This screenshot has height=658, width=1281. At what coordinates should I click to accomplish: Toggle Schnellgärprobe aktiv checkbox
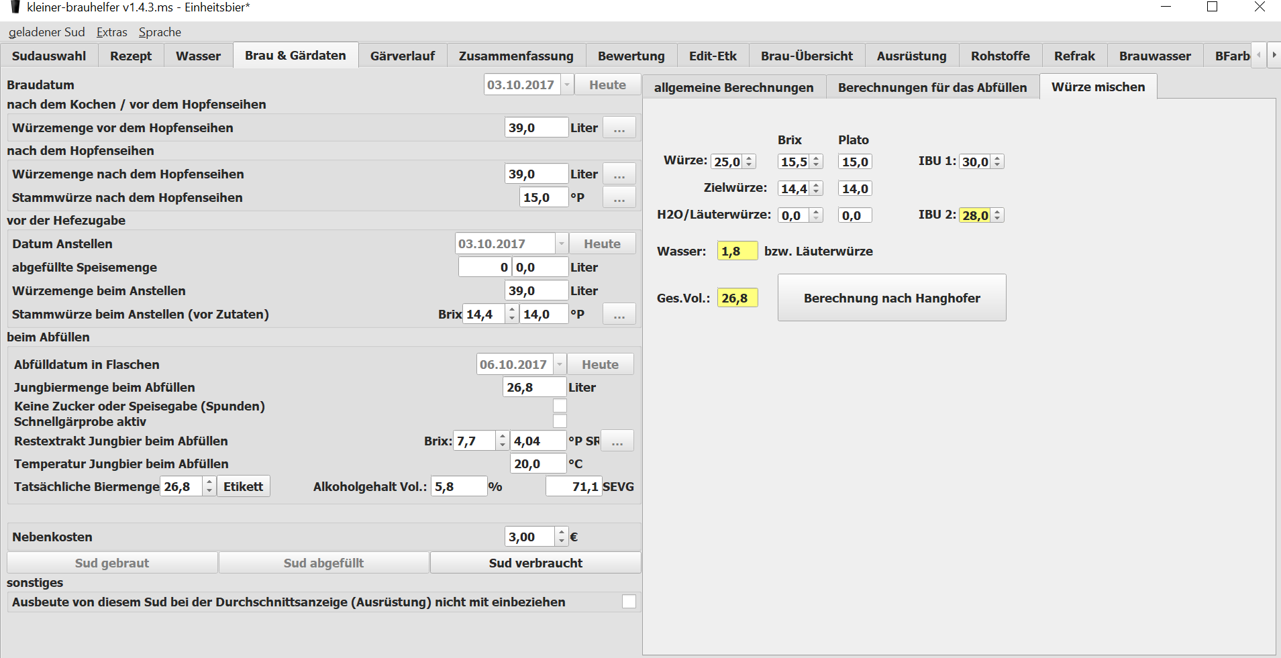click(560, 421)
